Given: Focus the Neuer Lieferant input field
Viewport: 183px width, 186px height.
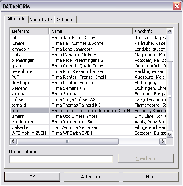Looking at the screenshot, I should point(61,159).
